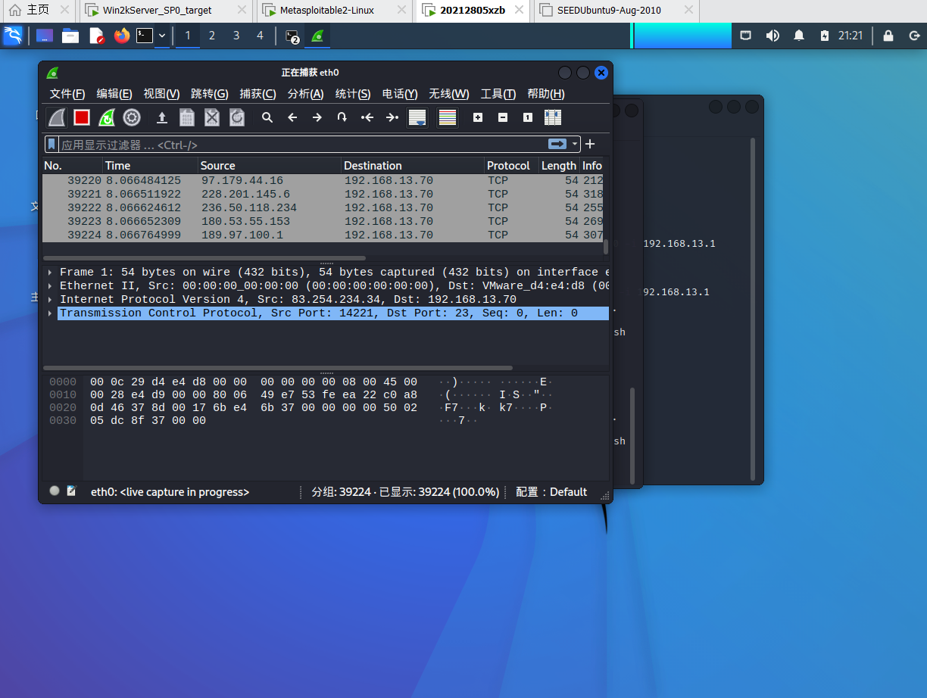Toggle auto-scroll during live capture
The image size is (927, 698).
[x=417, y=117]
